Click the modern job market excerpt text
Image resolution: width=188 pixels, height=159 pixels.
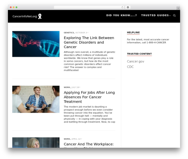tap(89, 114)
